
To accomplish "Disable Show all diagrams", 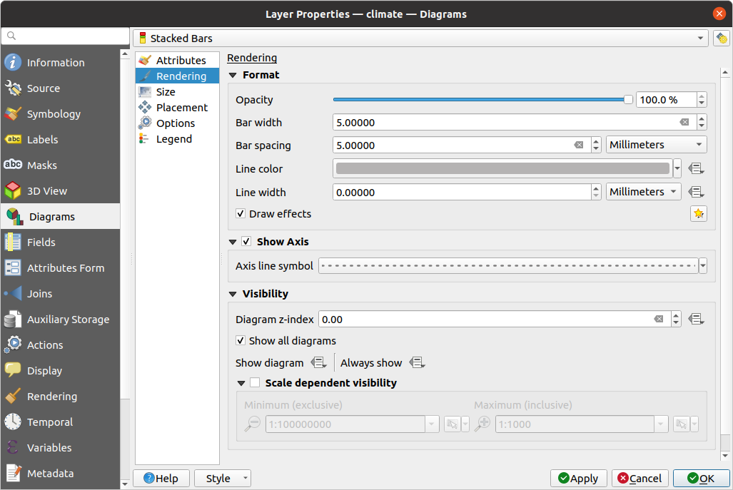I will pos(241,341).
